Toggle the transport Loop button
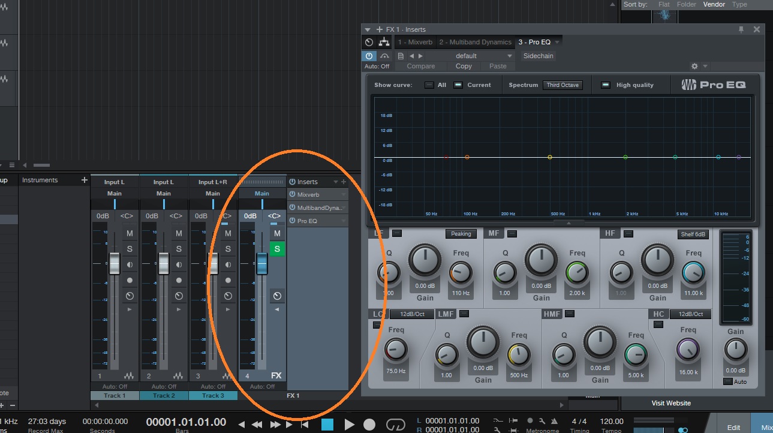 (x=395, y=425)
